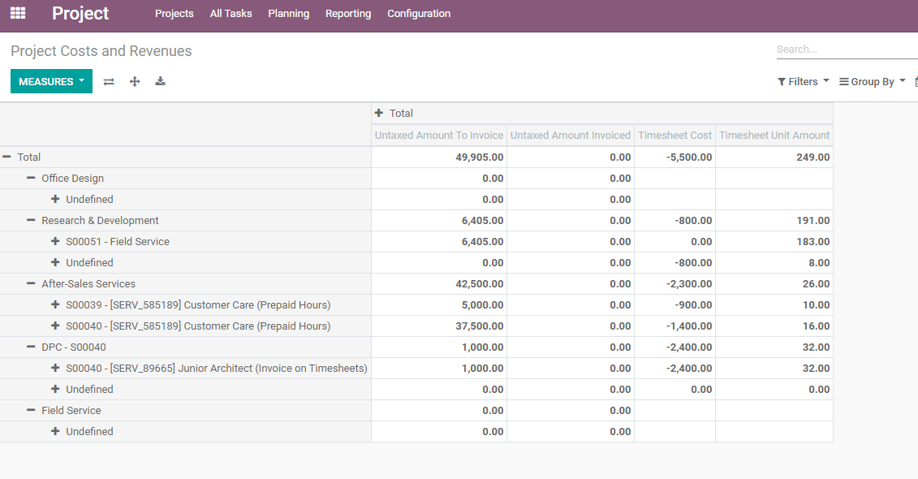Sort by Untaxed Amount Invoiced column
This screenshot has width=918, height=479.
tap(571, 136)
